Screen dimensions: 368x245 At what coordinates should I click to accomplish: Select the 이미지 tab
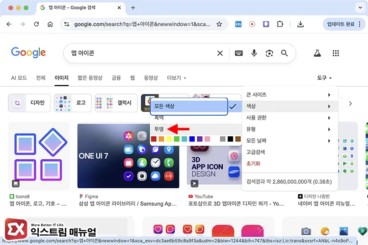[61, 78]
